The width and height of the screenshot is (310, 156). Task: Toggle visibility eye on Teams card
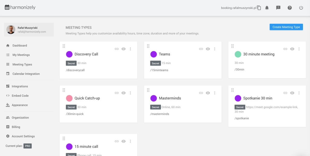[208, 49]
